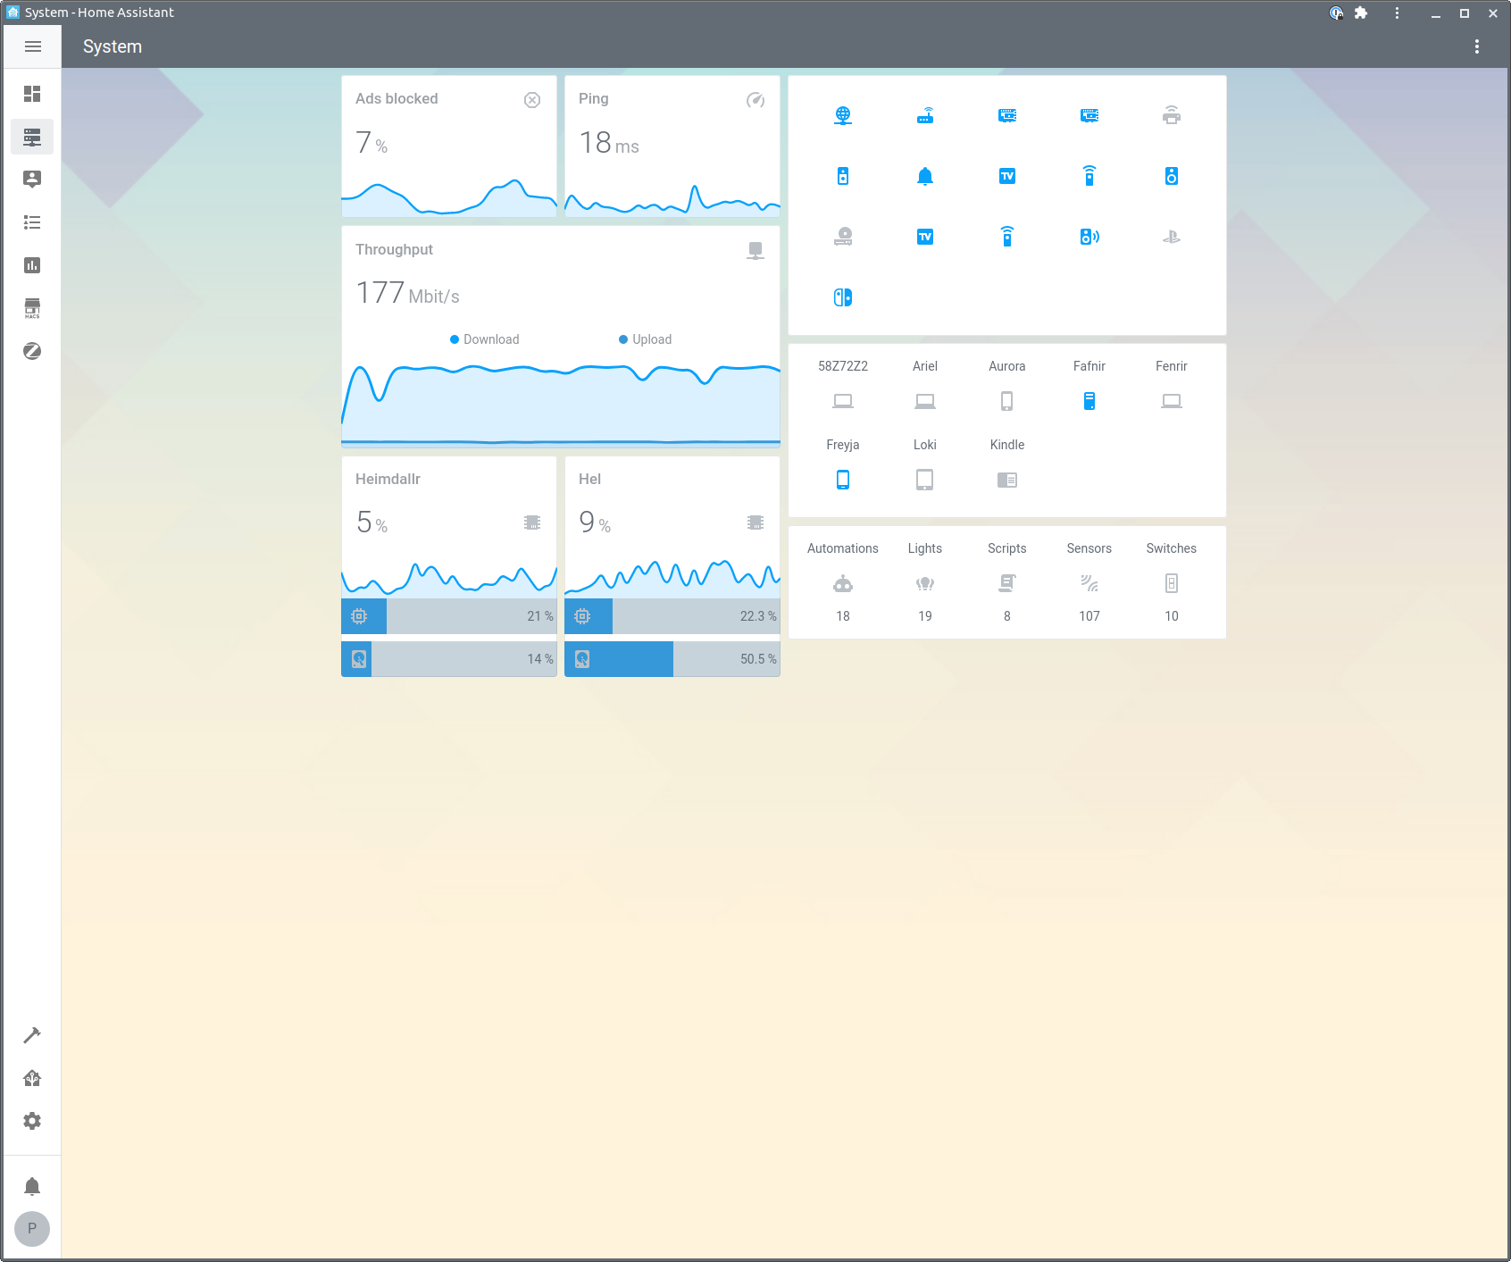
Task: Click the grey wireless printer icon
Action: [1172, 115]
